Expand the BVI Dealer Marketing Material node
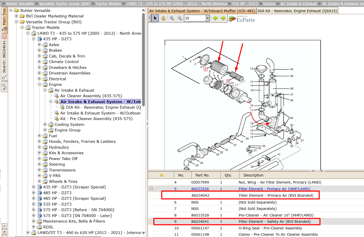This screenshot has height=237, width=364. [x=16, y=16]
